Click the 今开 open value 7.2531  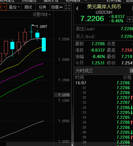(98, 63)
